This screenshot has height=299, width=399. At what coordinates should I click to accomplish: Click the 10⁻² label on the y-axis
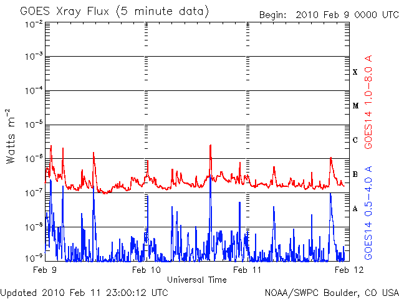34,24
